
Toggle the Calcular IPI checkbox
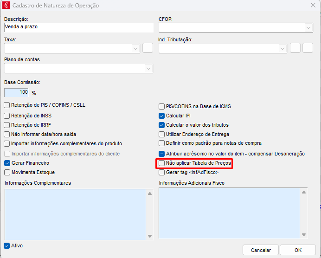pyautogui.click(x=162, y=116)
